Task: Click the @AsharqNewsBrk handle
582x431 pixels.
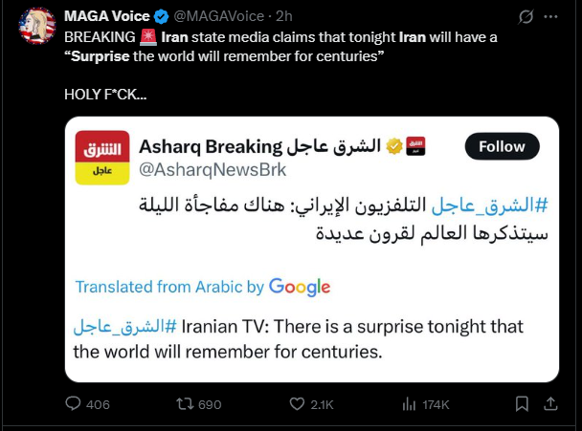Action: pos(213,170)
